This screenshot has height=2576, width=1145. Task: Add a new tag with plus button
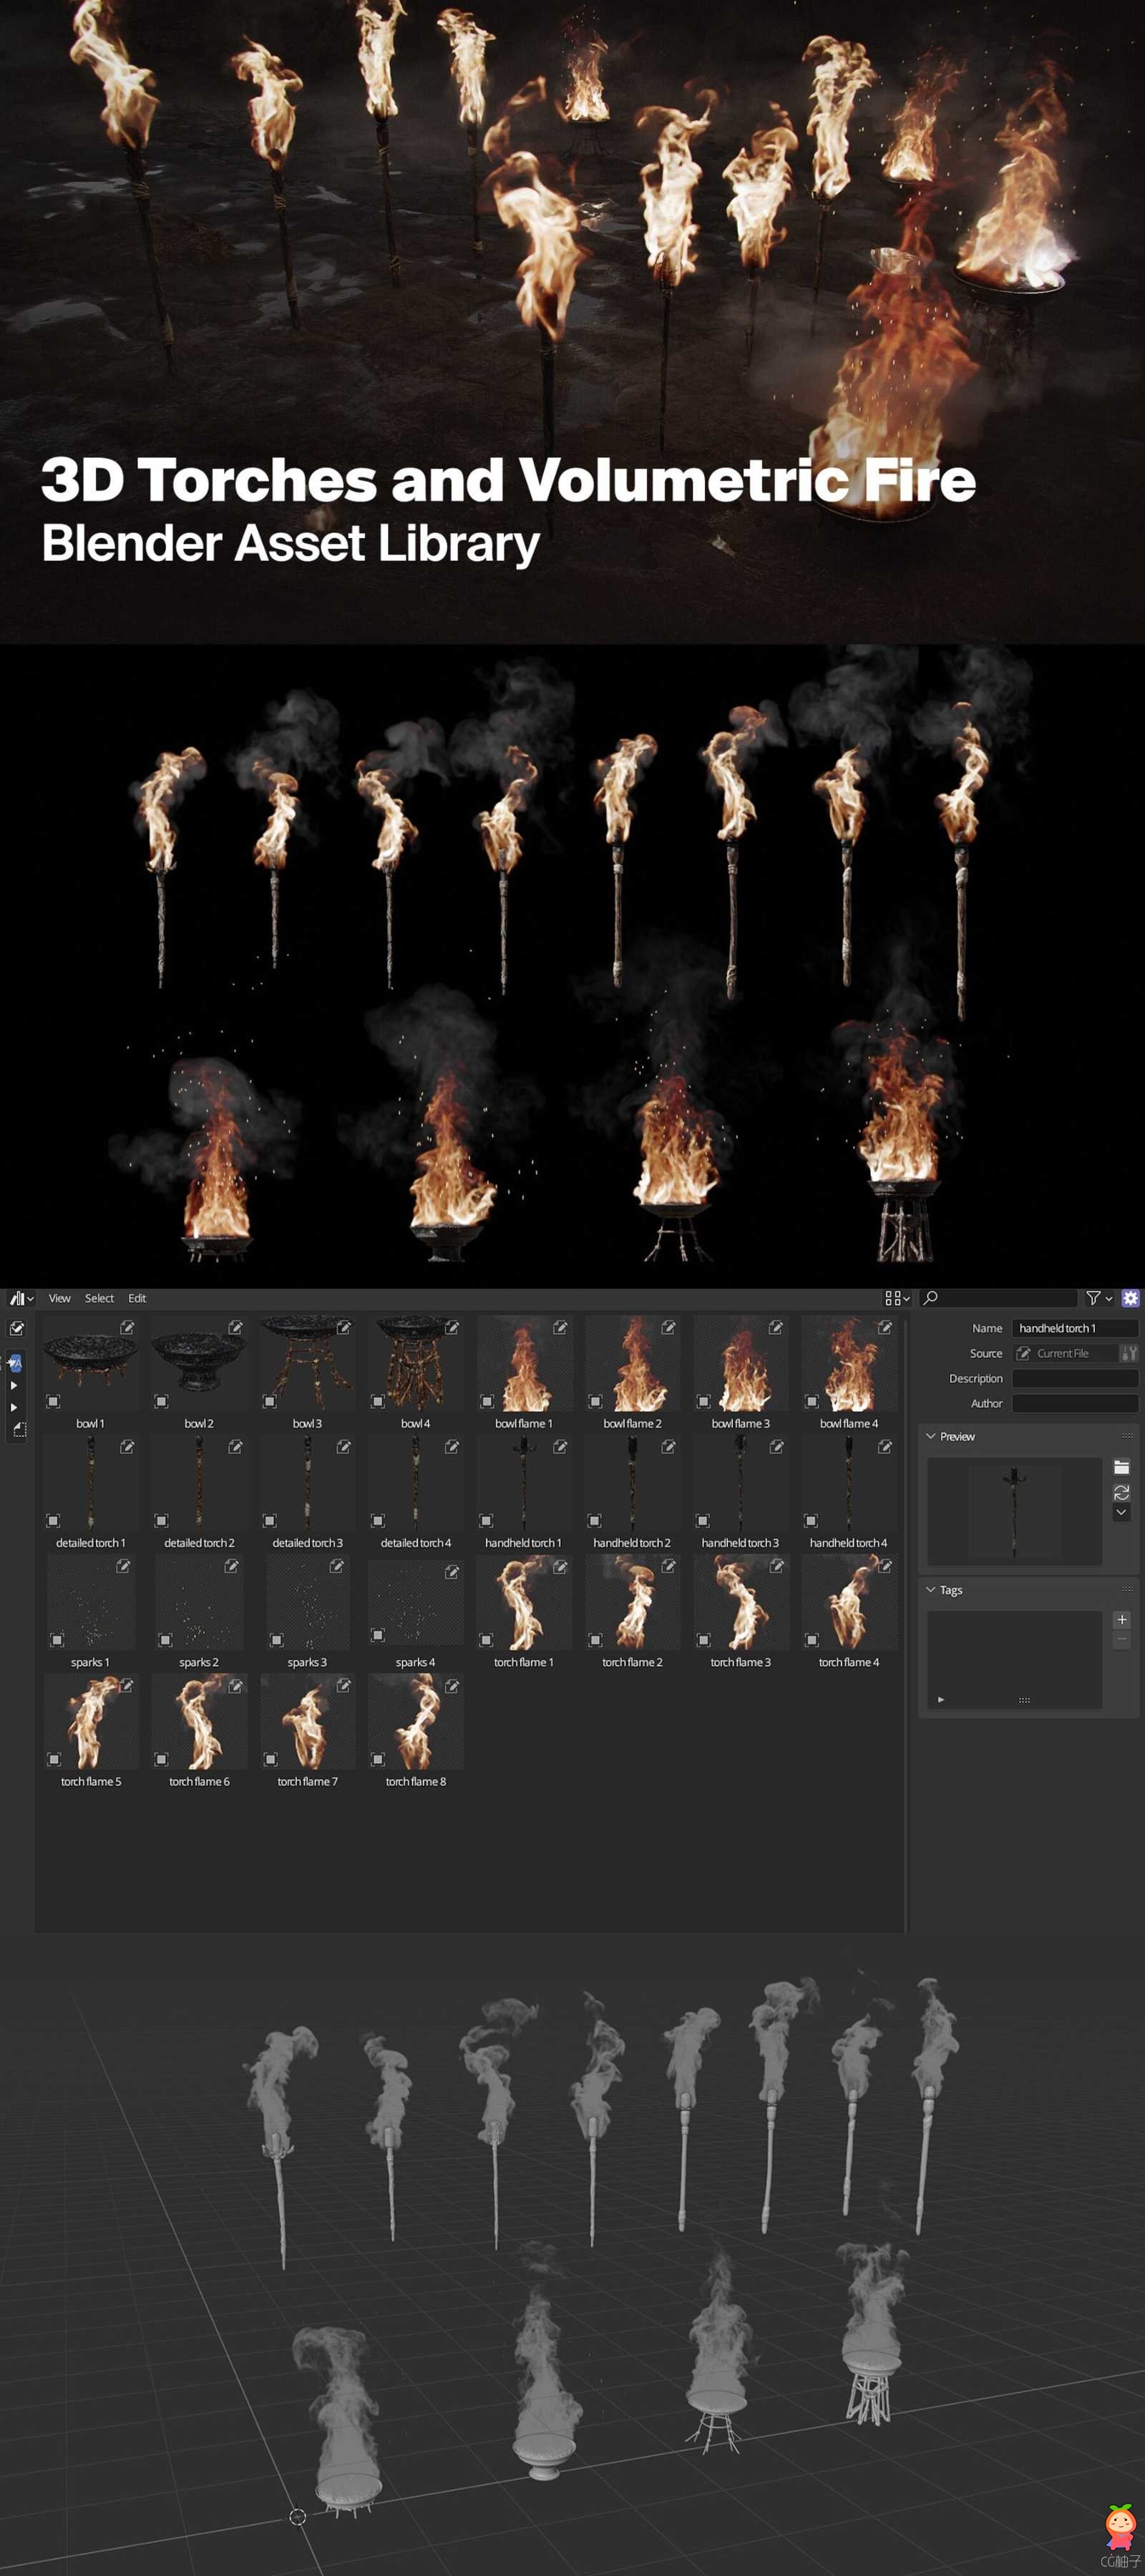1122,1619
